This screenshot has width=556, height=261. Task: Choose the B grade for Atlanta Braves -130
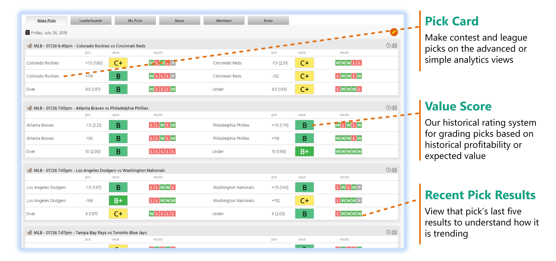click(118, 138)
